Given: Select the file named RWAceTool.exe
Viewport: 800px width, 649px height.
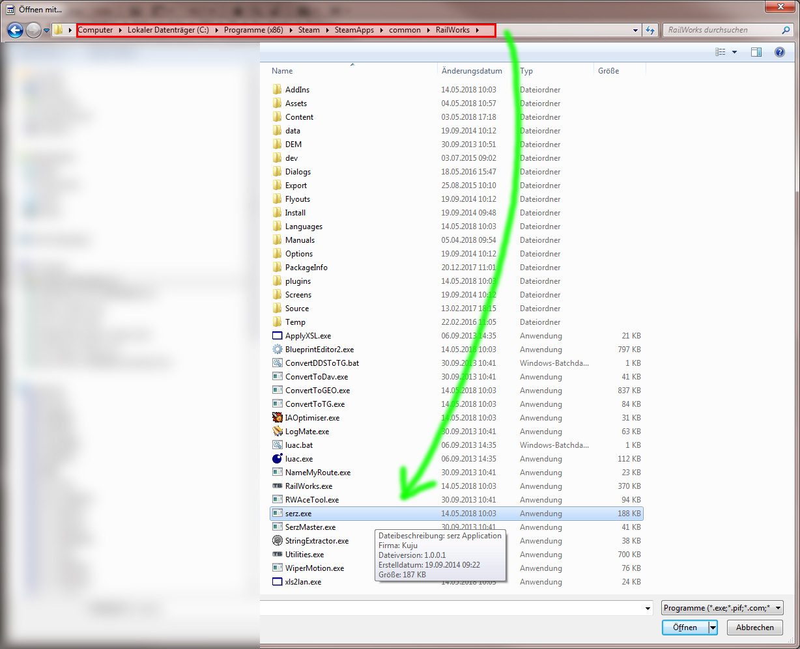Looking at the screenshot, I should 312,500.
